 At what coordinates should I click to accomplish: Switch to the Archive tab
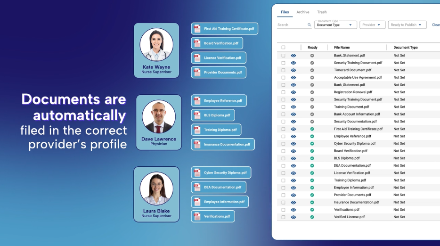302,12
